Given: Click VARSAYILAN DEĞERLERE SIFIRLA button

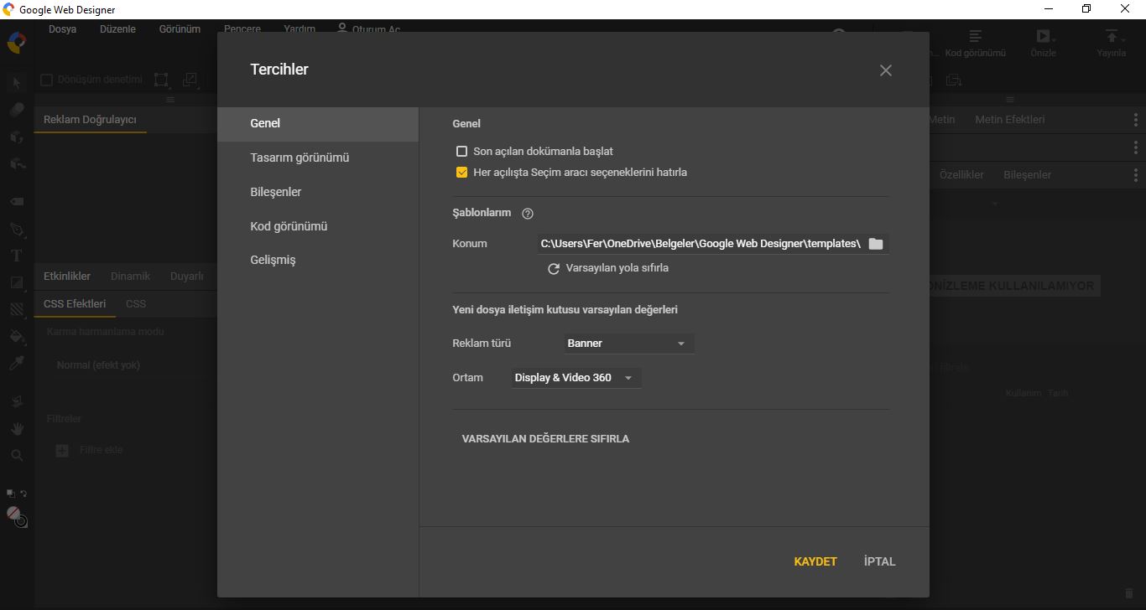Looking at the screenshot, I should click(x=545, y=439).
